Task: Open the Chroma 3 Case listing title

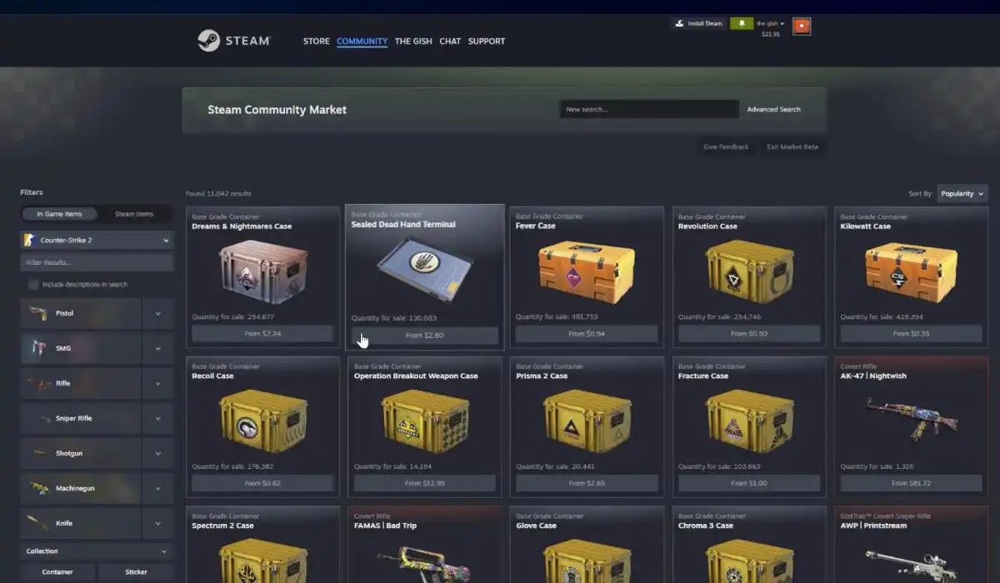Action: point(706,526)
